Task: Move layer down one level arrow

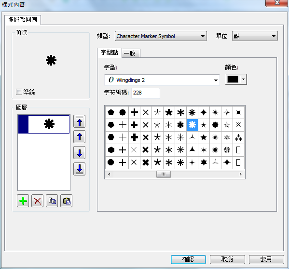Action: coord(80,153)
